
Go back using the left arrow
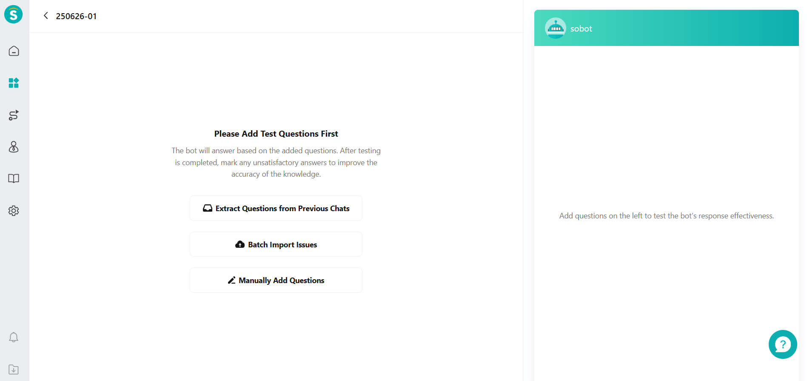(46, 16)
